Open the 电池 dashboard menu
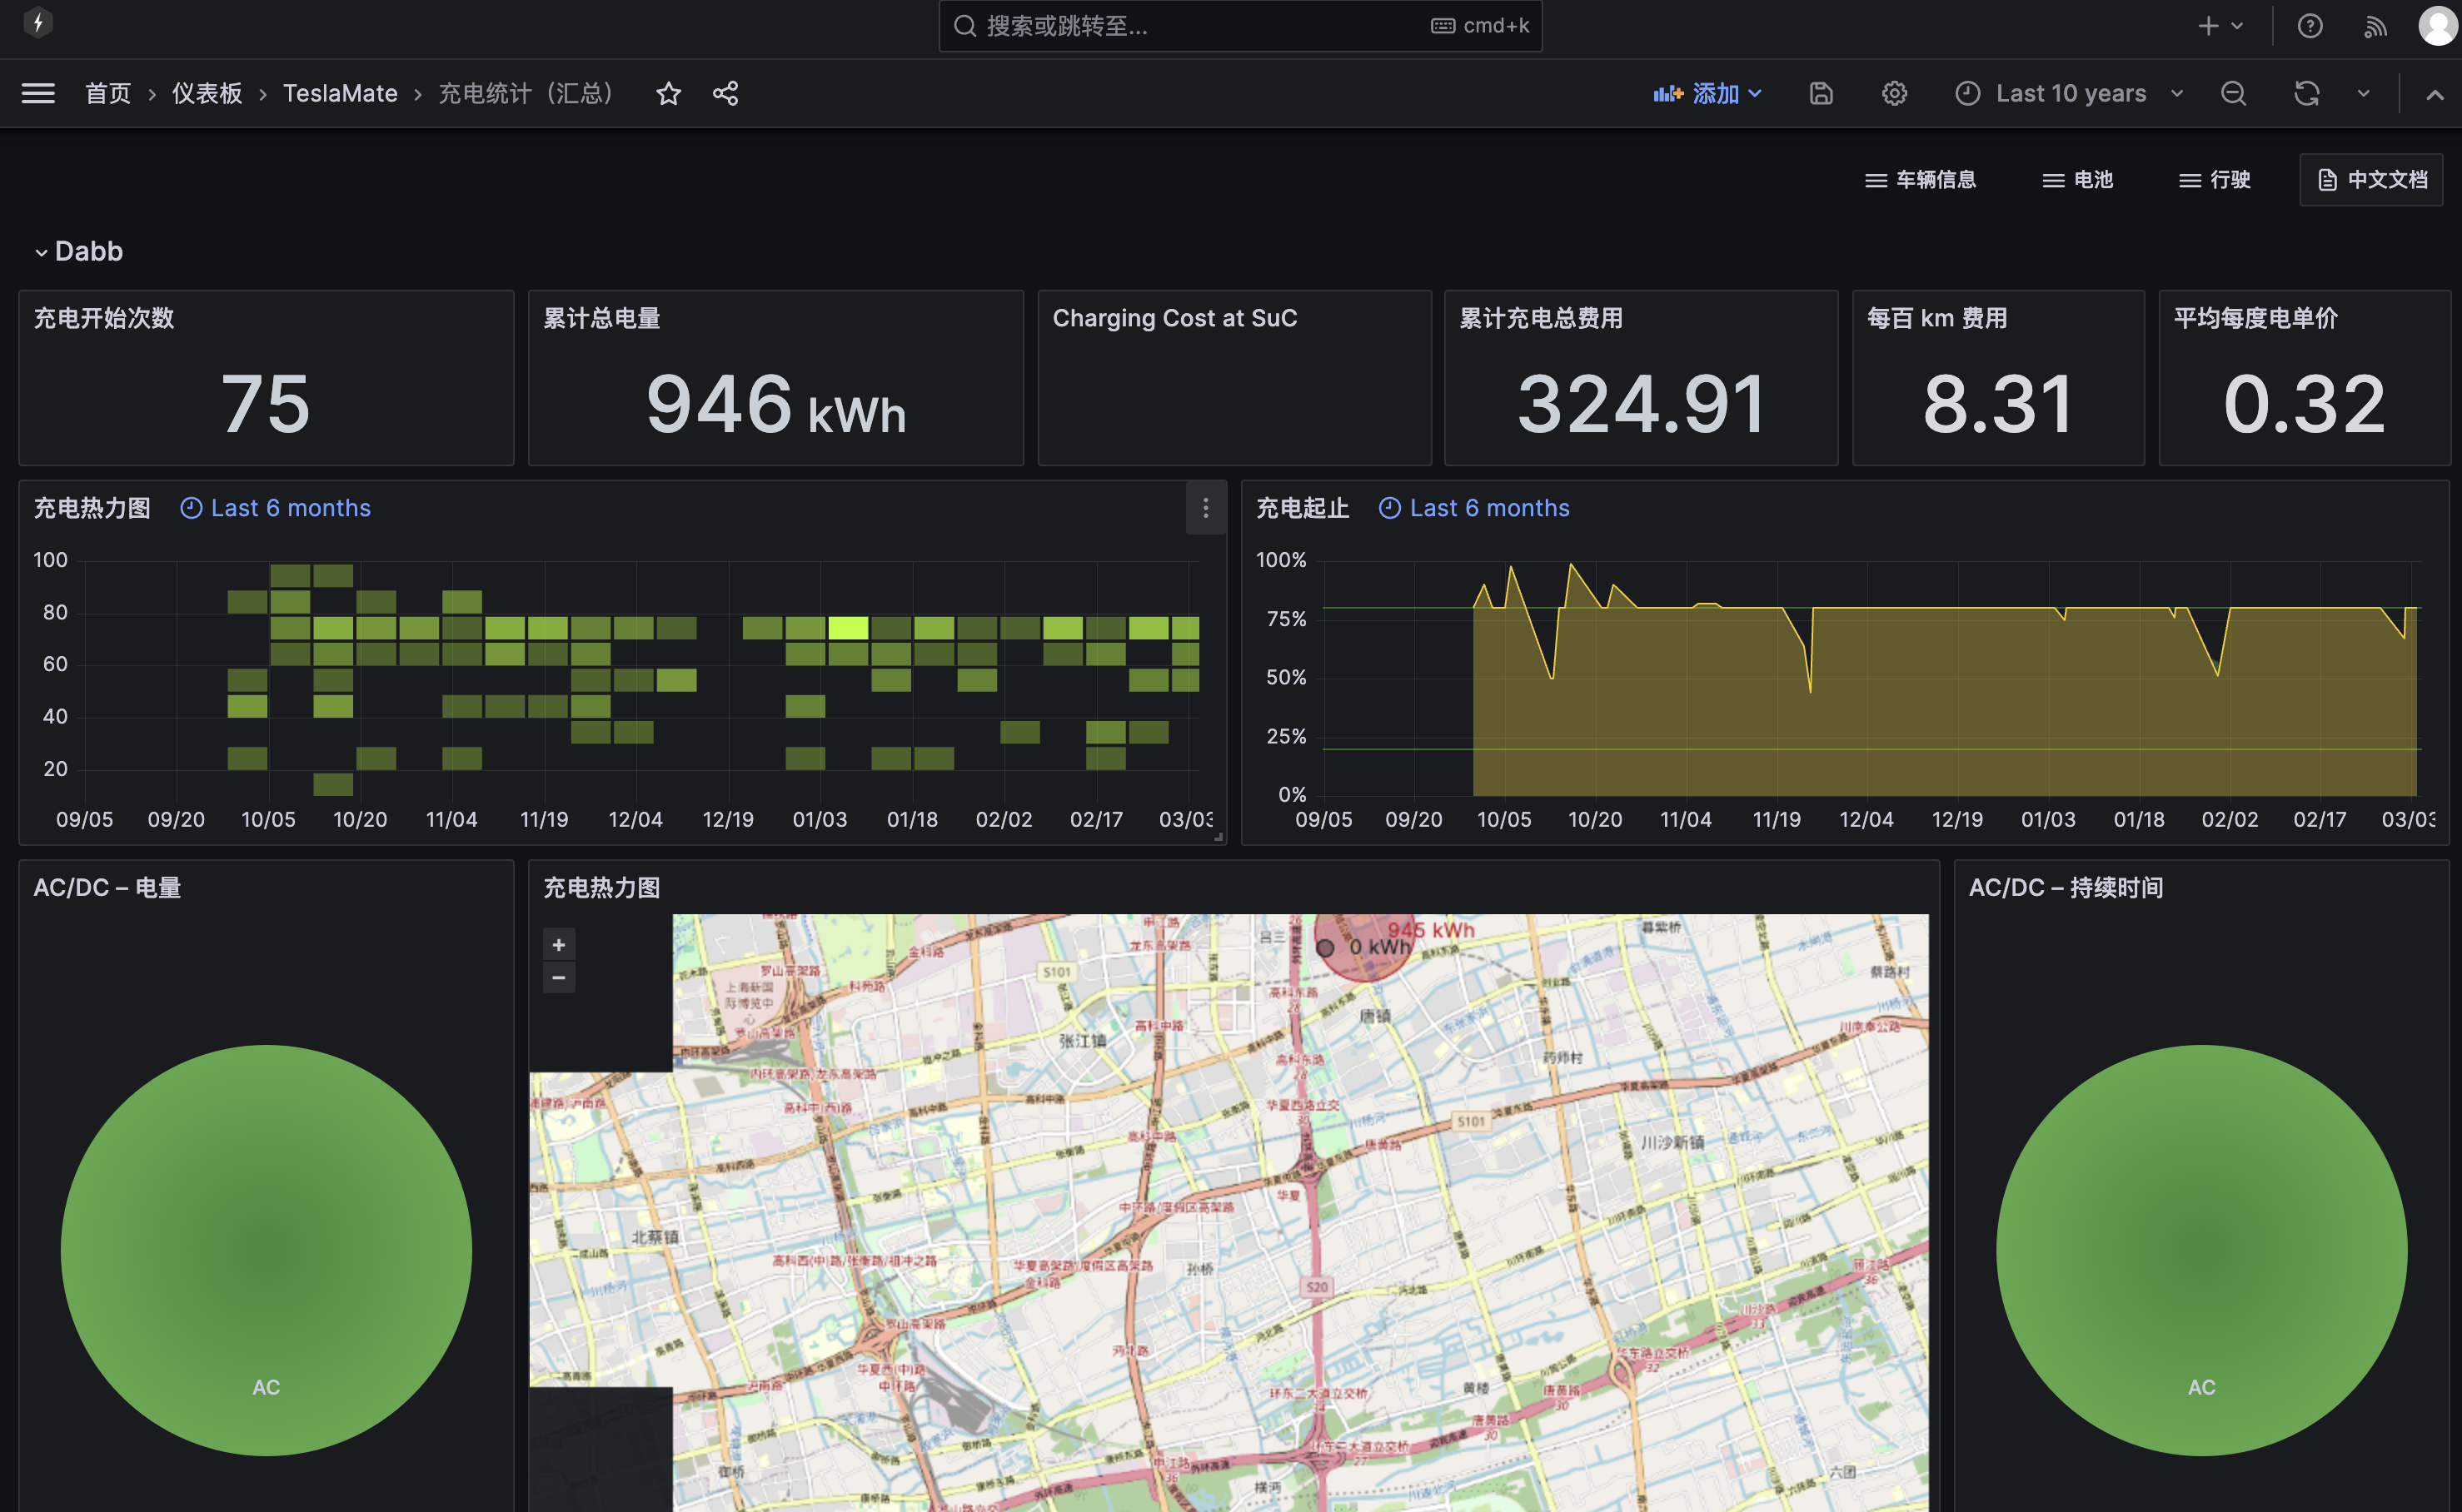 2078,180
